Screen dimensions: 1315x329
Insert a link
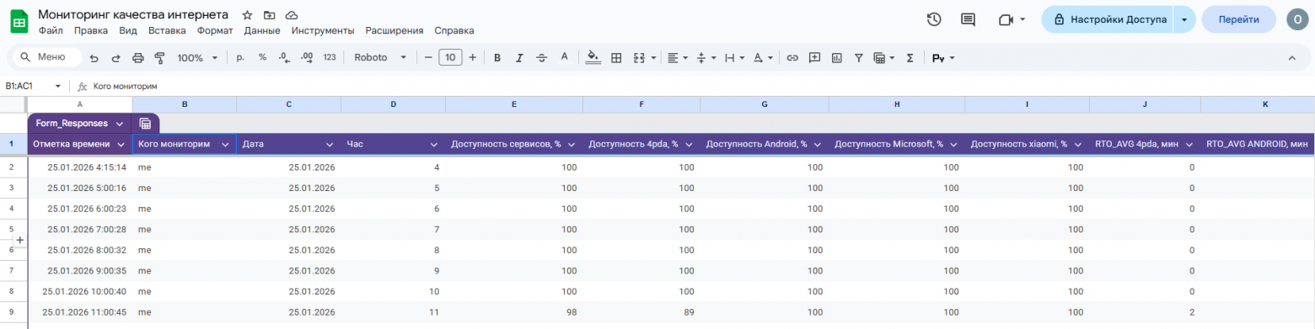792,58
